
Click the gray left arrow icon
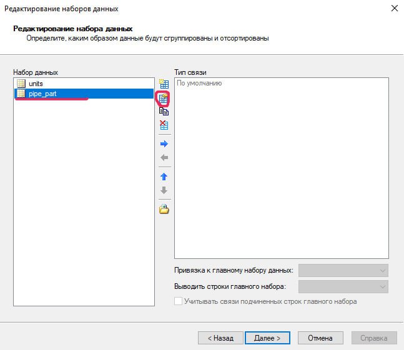point(164,158)
